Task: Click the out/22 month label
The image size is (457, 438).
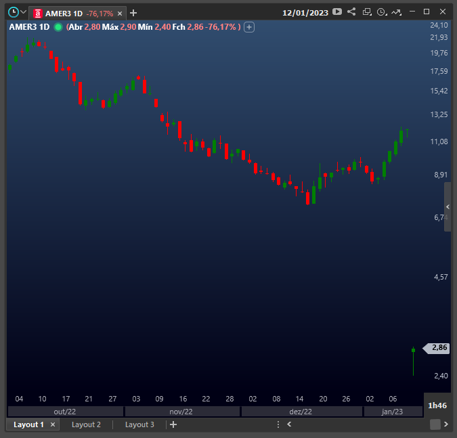Action: (x=65, y=412)
